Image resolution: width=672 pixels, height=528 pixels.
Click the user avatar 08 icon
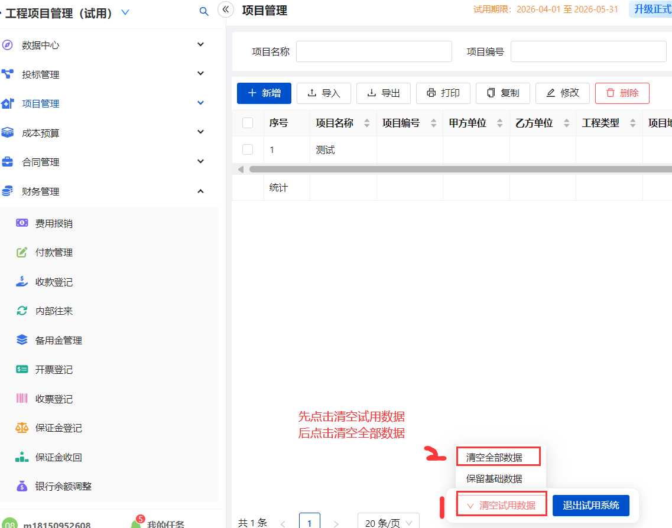tap(10, 523)
